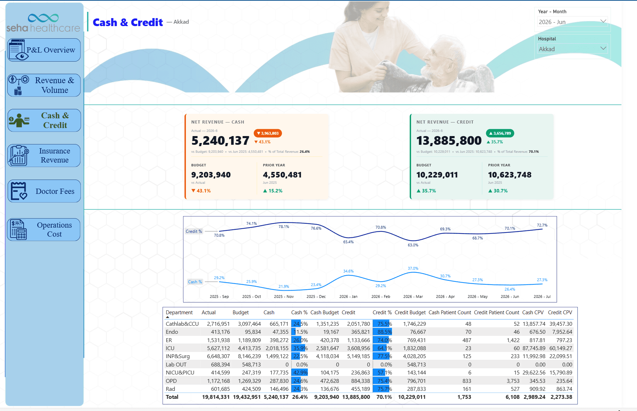Viewport: 637px width, 411px height.
Task: Expand the Hospital dropdown chevron
Action: (x=603, y=48)
